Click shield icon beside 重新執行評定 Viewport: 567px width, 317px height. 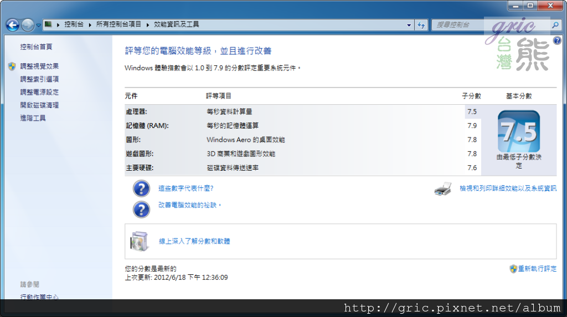(x=513, y=269)
